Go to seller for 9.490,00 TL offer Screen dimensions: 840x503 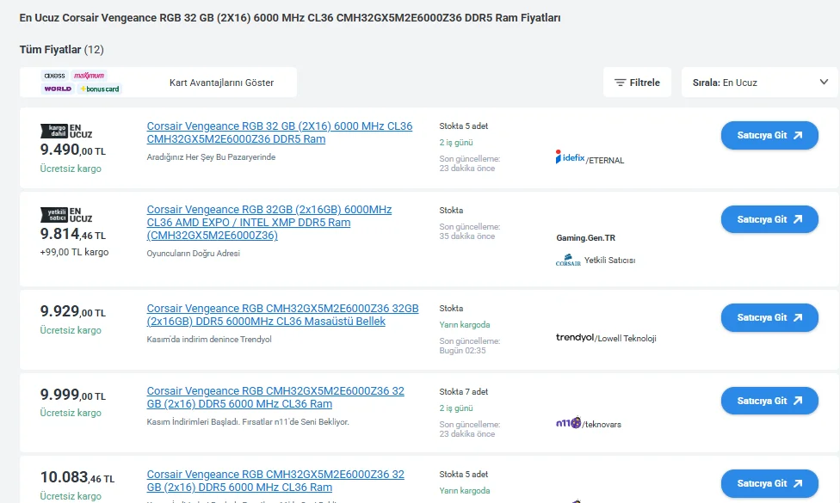coord(769,135)
